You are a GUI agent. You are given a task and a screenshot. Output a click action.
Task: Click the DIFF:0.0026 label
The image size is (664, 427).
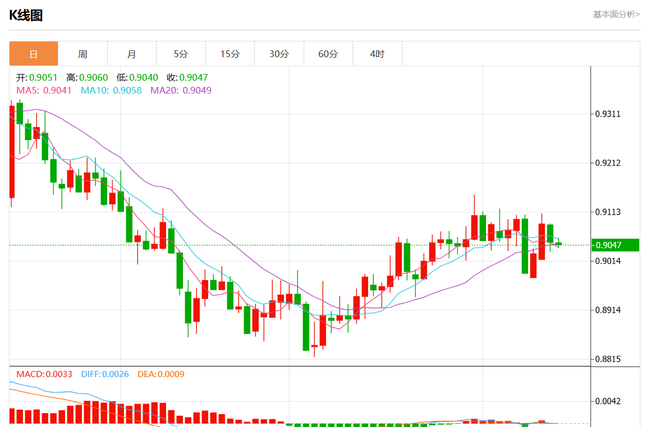coord(105,374)
